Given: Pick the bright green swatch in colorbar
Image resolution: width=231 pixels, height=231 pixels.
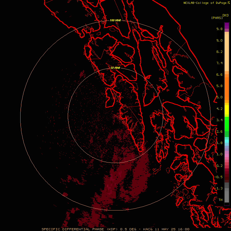Looking at the screenshot, I should (227, 124).
